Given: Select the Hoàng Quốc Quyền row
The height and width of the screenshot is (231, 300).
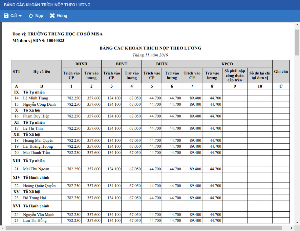Looking at the screenshot, I should pos(39,186).
